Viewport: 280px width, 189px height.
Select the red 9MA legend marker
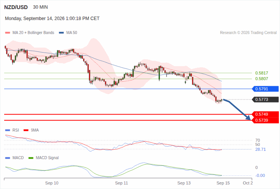click(26, 130)
